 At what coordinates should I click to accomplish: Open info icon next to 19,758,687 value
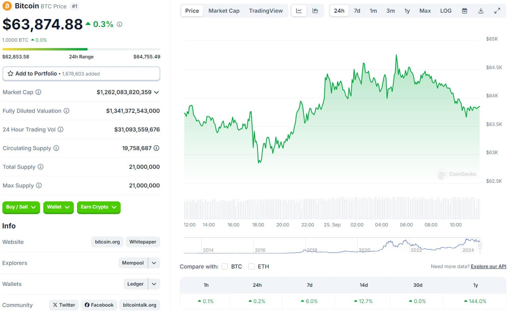coord(157,148)
